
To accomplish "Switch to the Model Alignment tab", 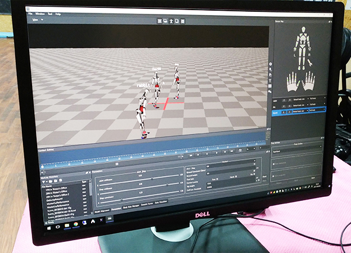I will tap(102, 211).
